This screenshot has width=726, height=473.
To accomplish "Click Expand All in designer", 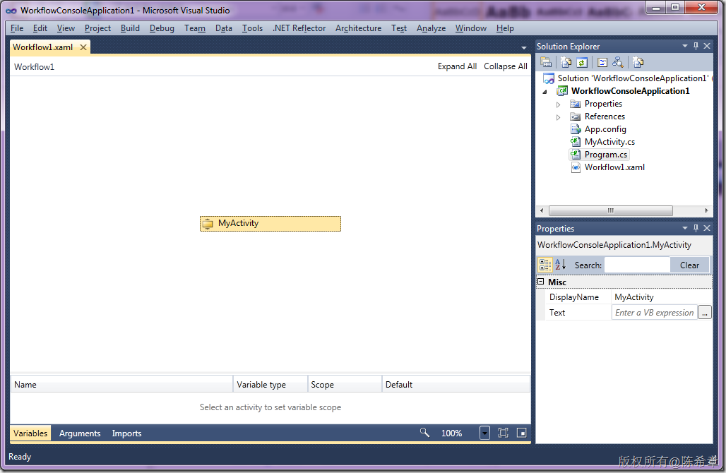I will pos(457,66).
